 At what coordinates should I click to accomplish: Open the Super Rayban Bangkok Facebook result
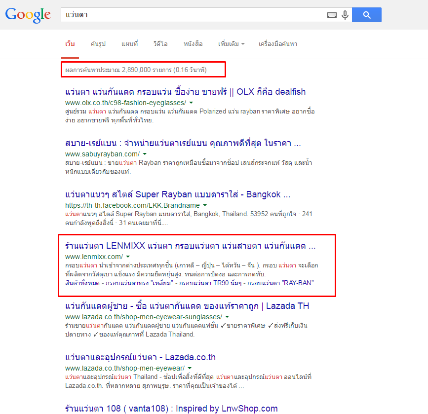177,194
